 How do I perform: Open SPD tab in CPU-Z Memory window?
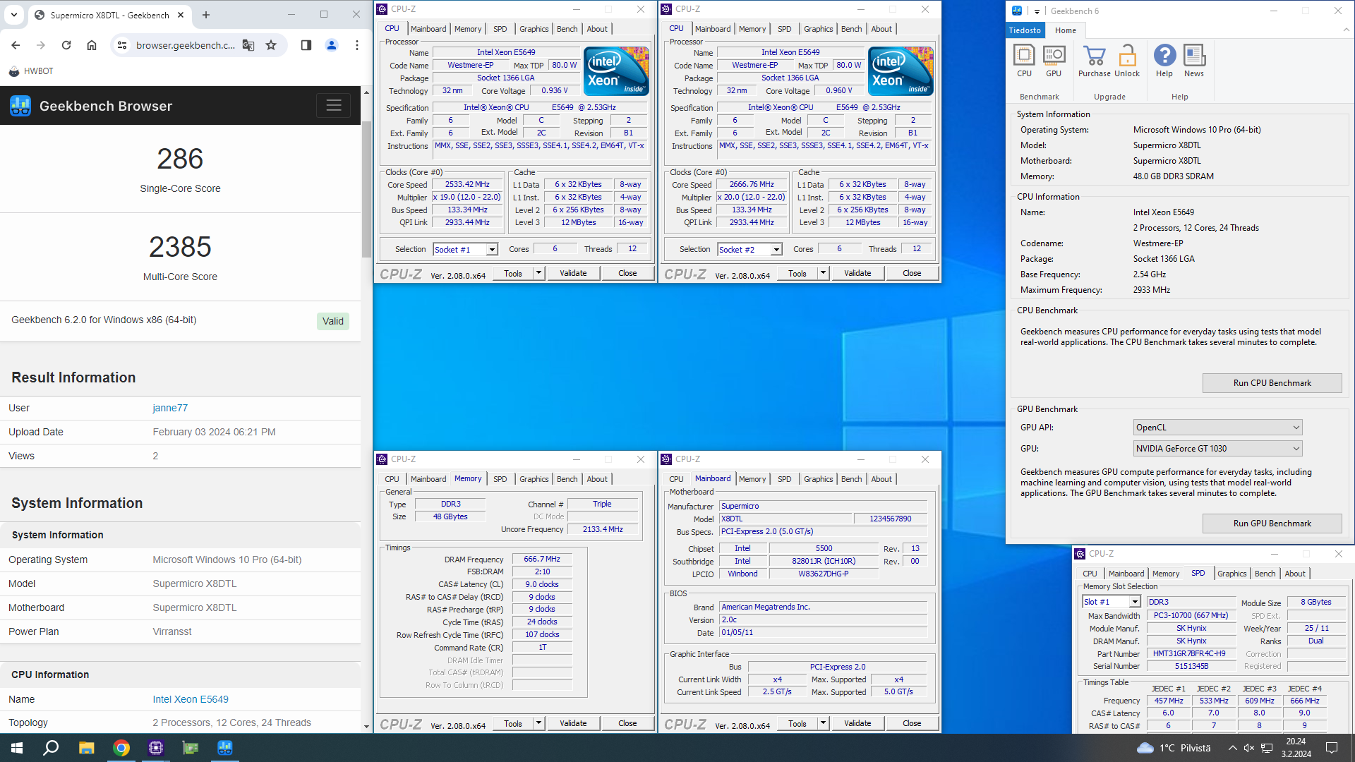[500, 479]
